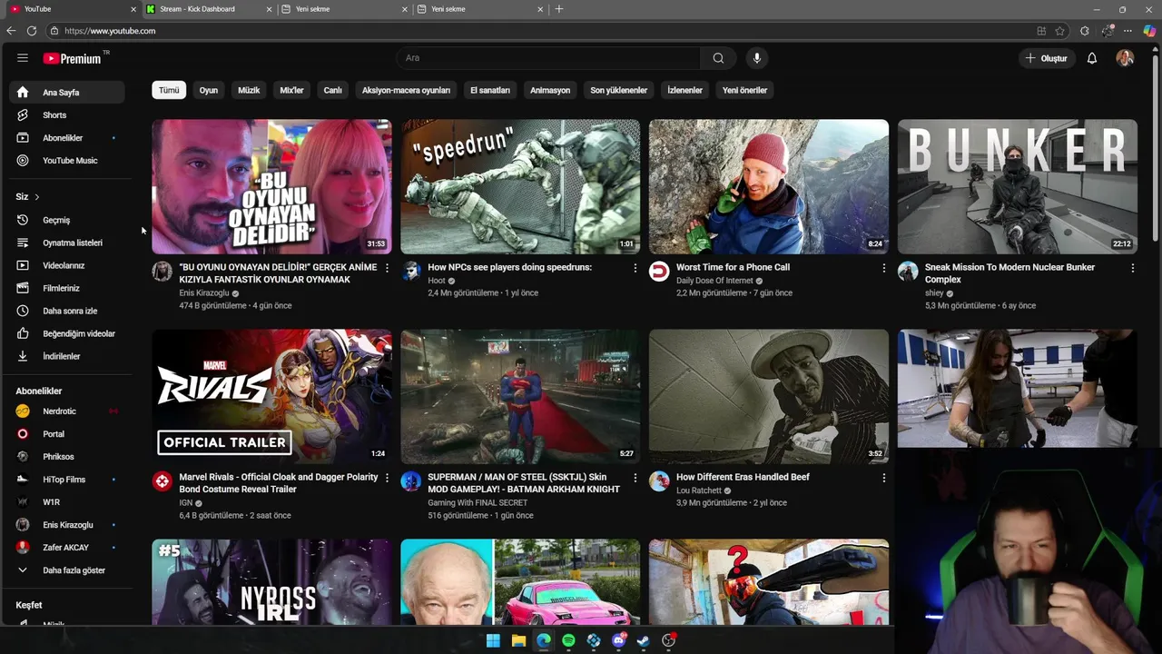This screenshot has width=1162, height=654.
Task: Click the YouTube Premium logo
Action: pos(72,58)
